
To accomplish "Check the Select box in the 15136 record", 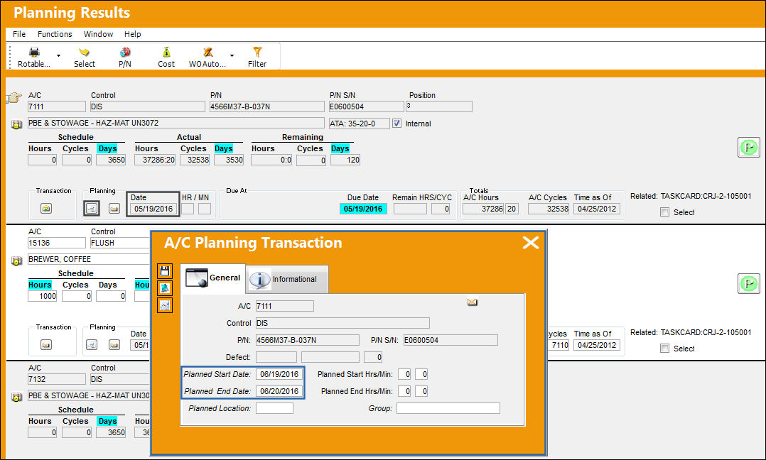I will [x=664, y=349].
